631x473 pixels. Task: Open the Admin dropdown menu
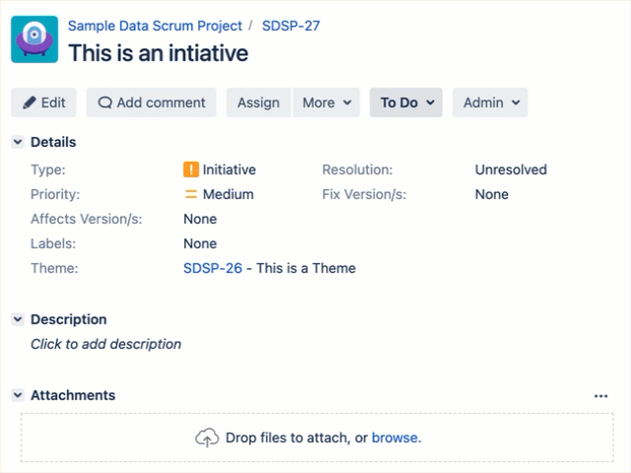coord(490,102)
